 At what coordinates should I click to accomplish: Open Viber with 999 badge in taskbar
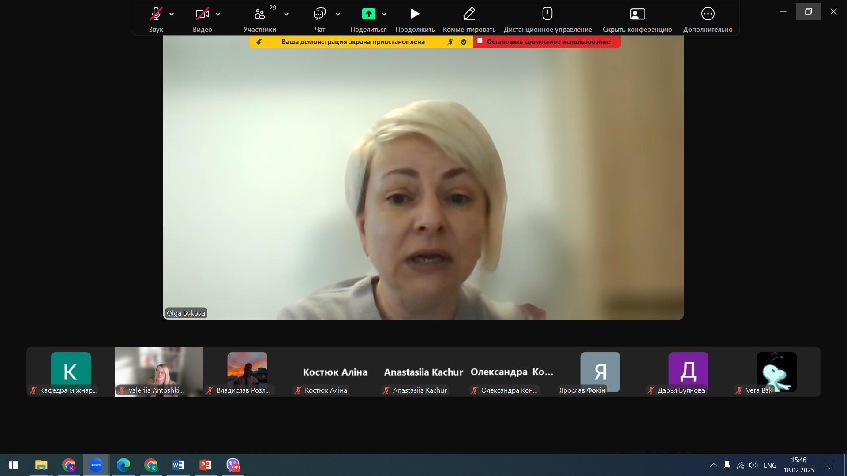pos(233,465)
